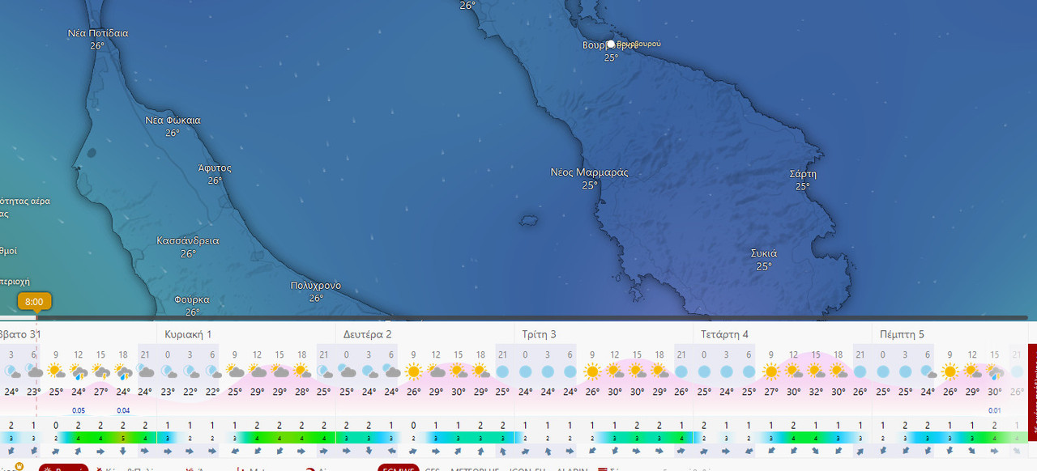Open Άφυτος location on the map
The image size is (1037, 471).
(215, 168)
